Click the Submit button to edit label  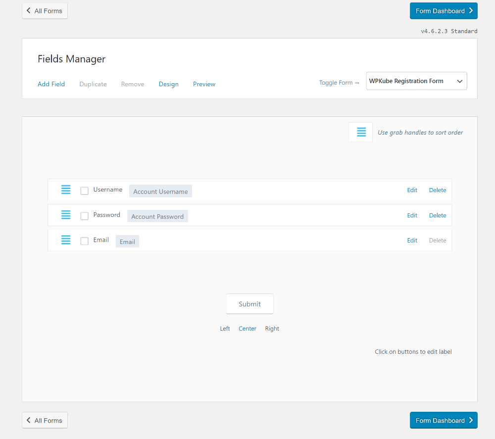249,304
